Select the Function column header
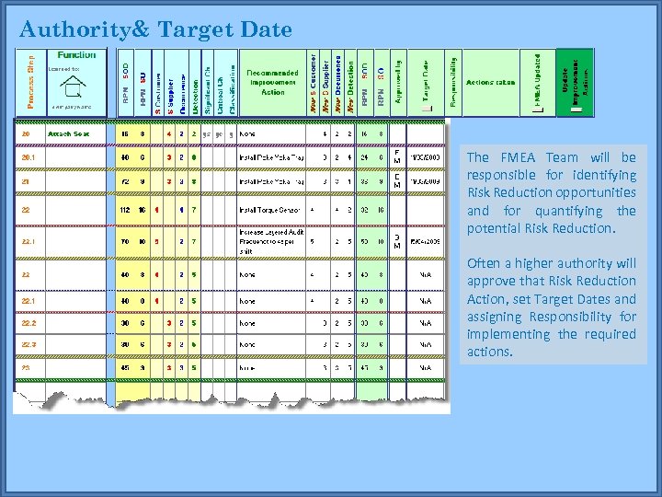662x497 pixels. (x=77, y=83)
